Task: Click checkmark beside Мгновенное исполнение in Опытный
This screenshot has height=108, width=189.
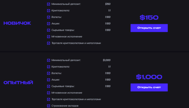Action: point(48,93)
